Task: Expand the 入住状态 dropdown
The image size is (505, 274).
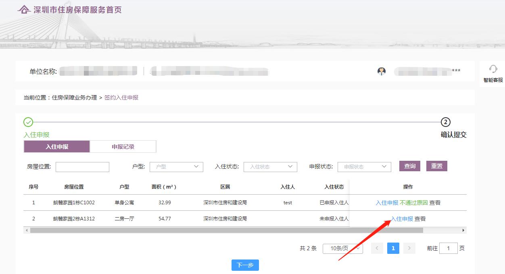Action: point(270,166)
